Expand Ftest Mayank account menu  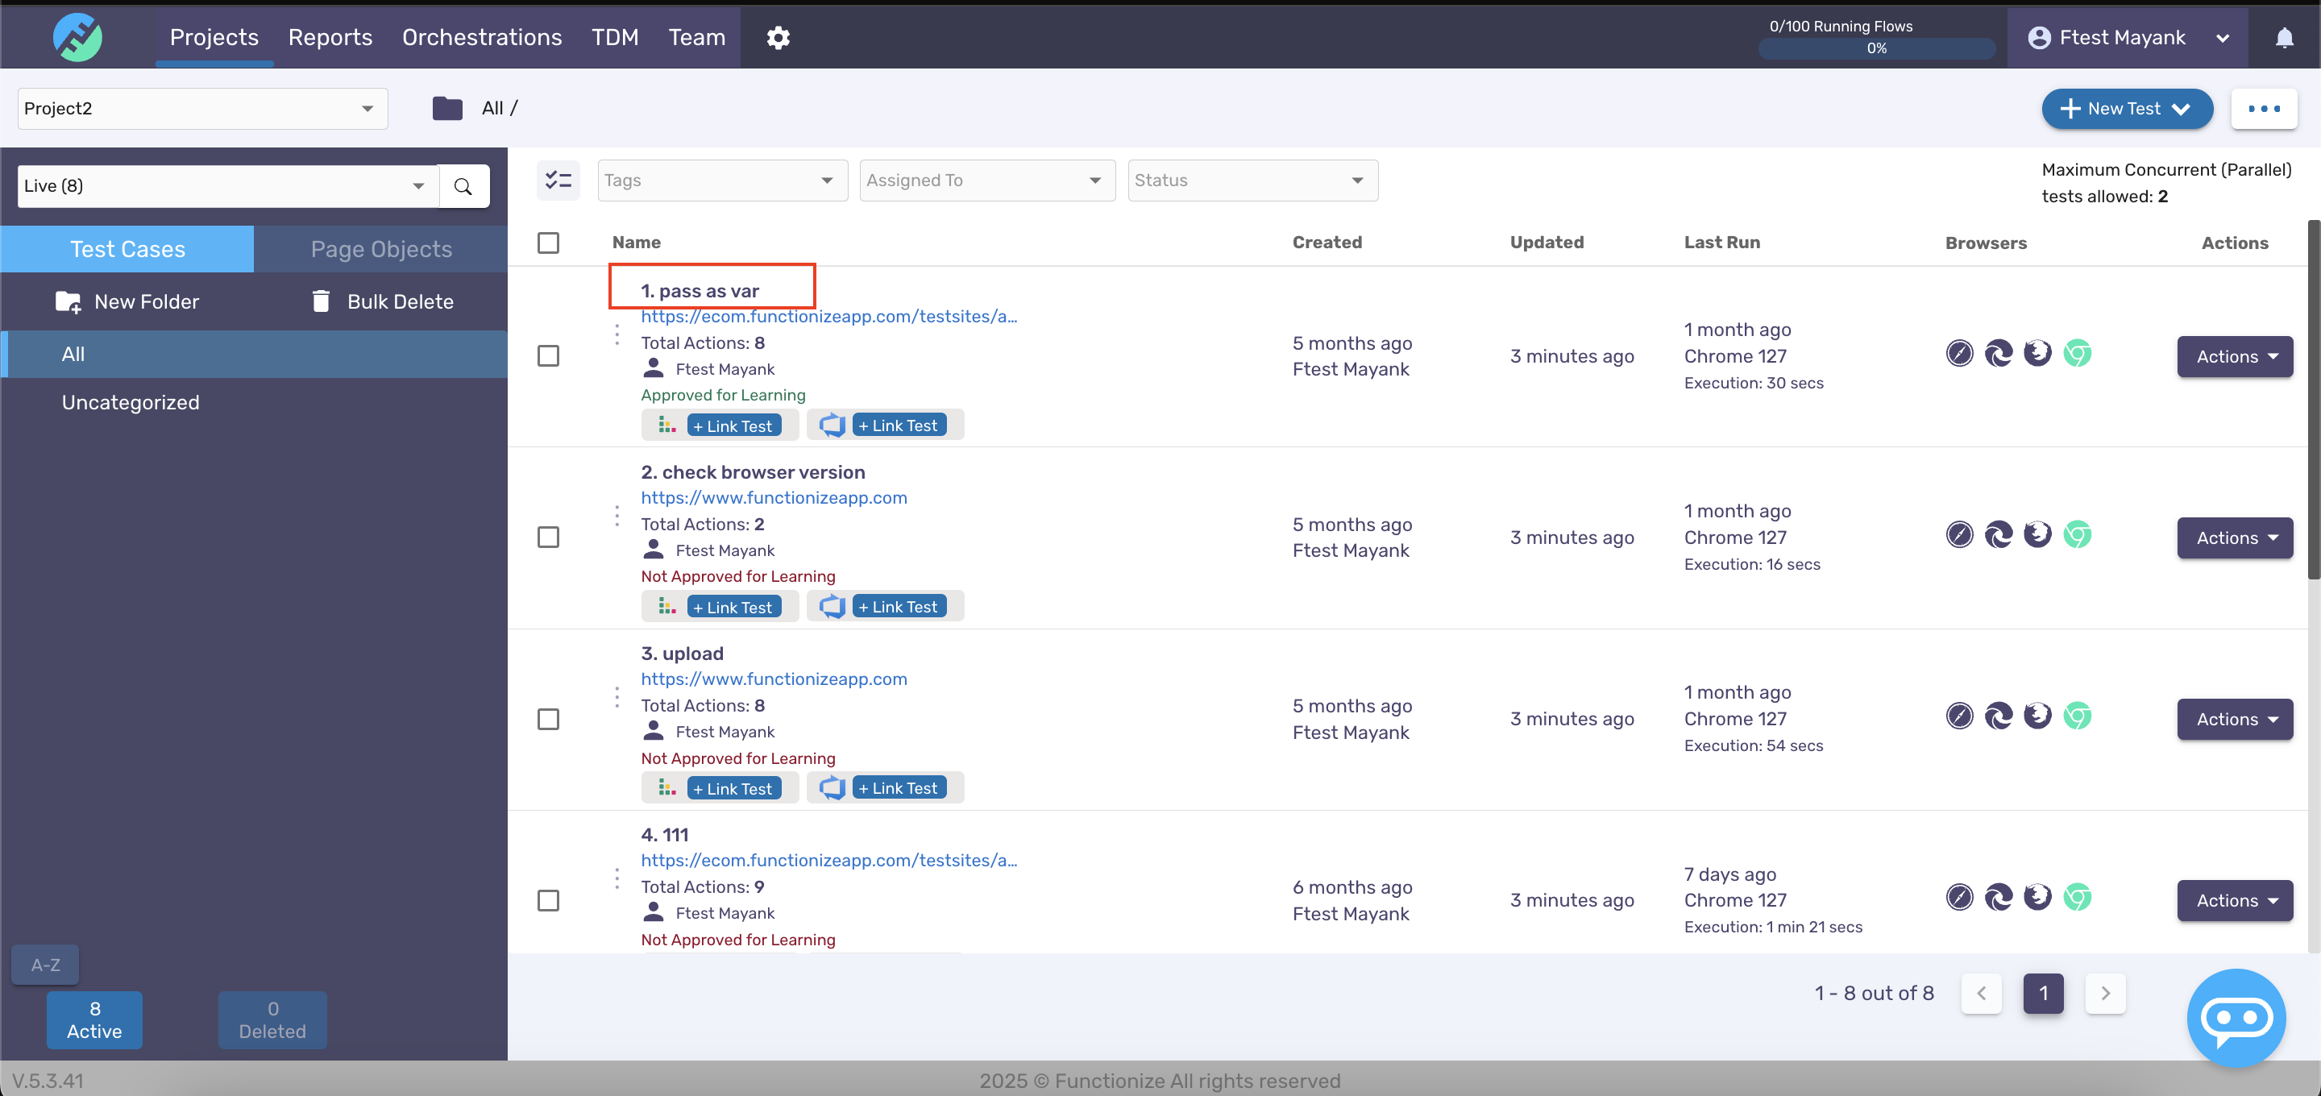(2128, 37)
